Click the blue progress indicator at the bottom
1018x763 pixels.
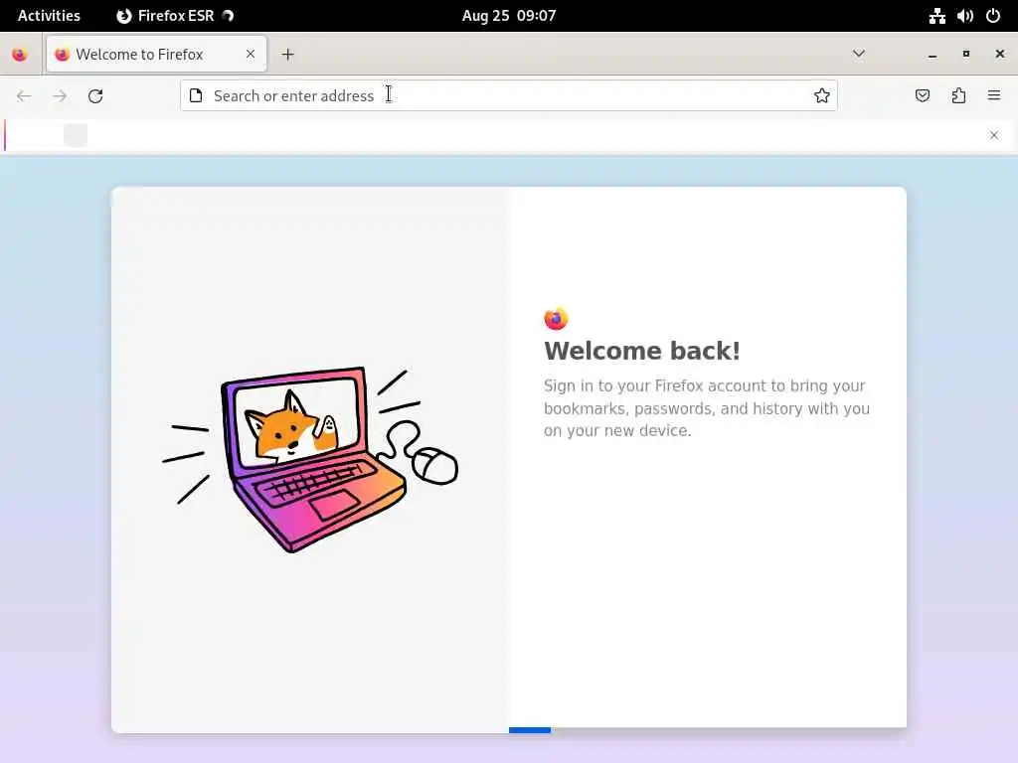coord(530,730)
